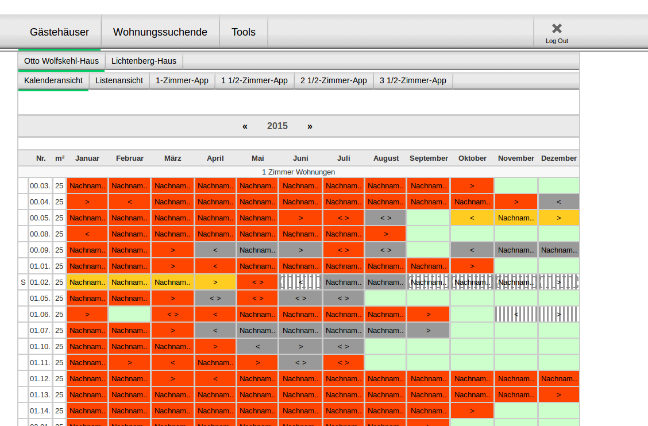Click the Kalenderansicht tab
648x426 pixels.
tap(53, 80)
